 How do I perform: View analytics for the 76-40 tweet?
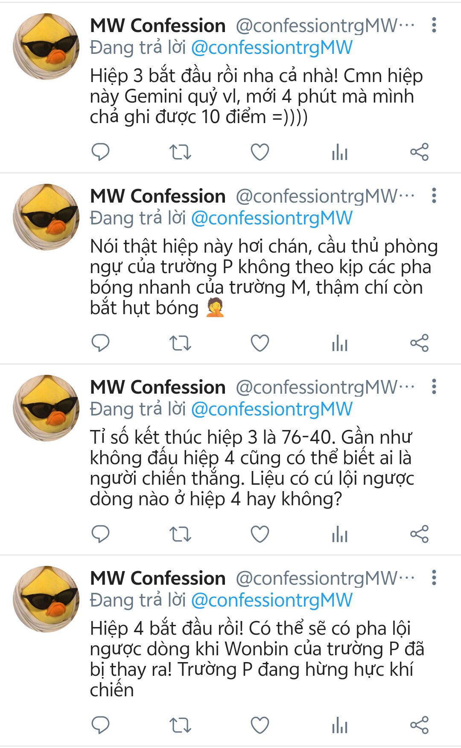tap(340, 534)
